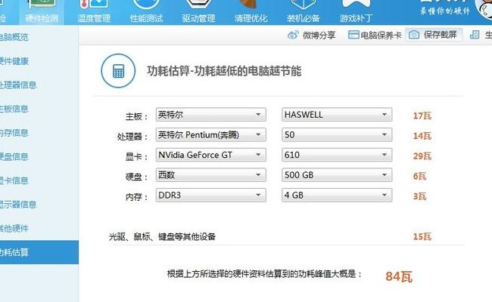This screenshot has height=302, width=492.
Task: Open the motherboard brand dropdown showing 英特尔
Action: click(x=211, y=115)
